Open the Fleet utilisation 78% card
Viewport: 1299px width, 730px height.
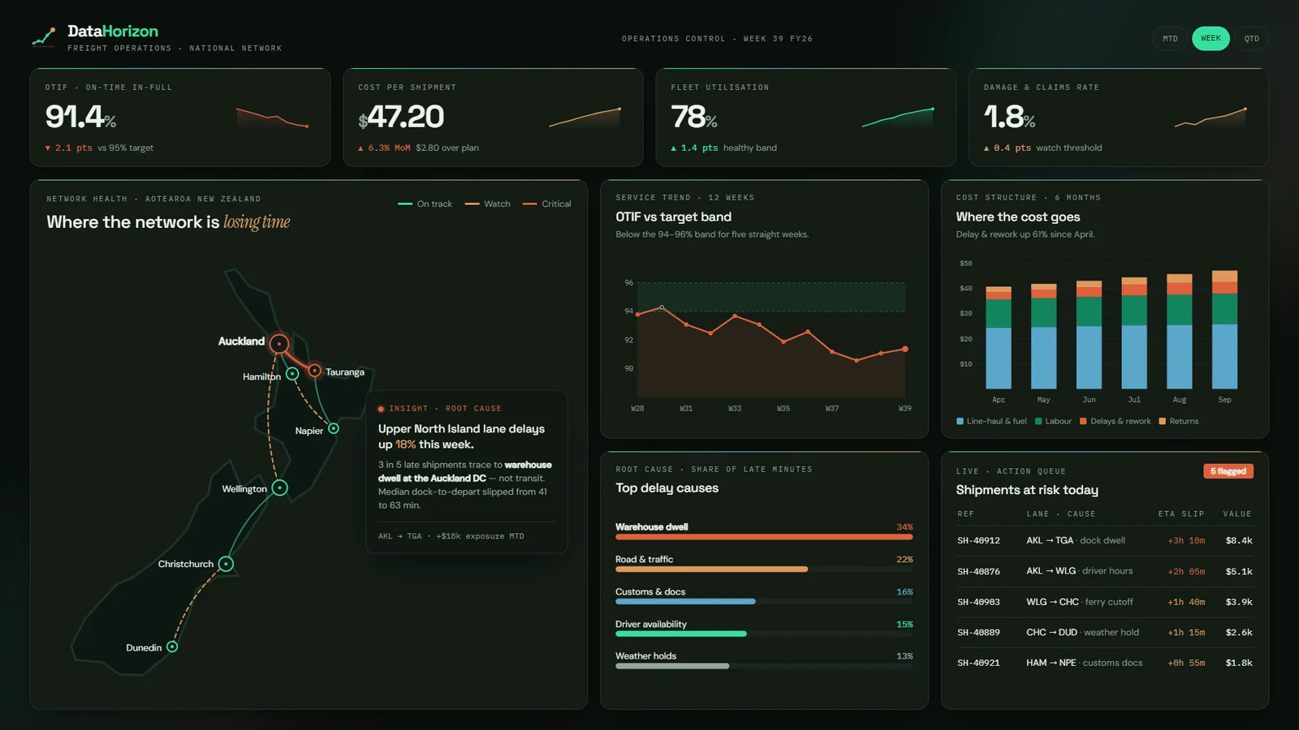coord(805,118)
